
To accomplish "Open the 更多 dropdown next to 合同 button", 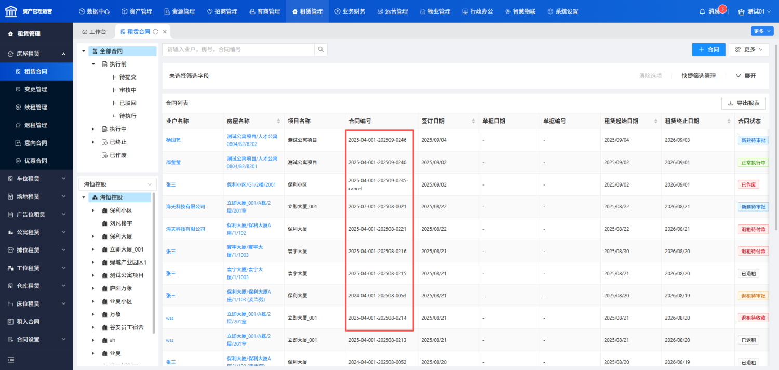I will (749, 49).
